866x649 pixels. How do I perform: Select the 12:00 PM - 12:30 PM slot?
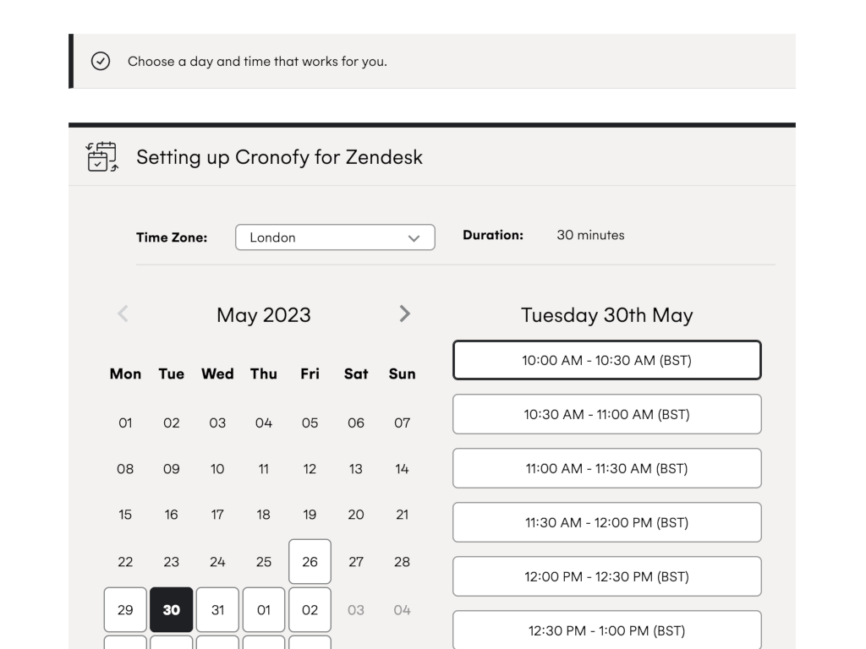pyautogui.click(x=606, y=577)
